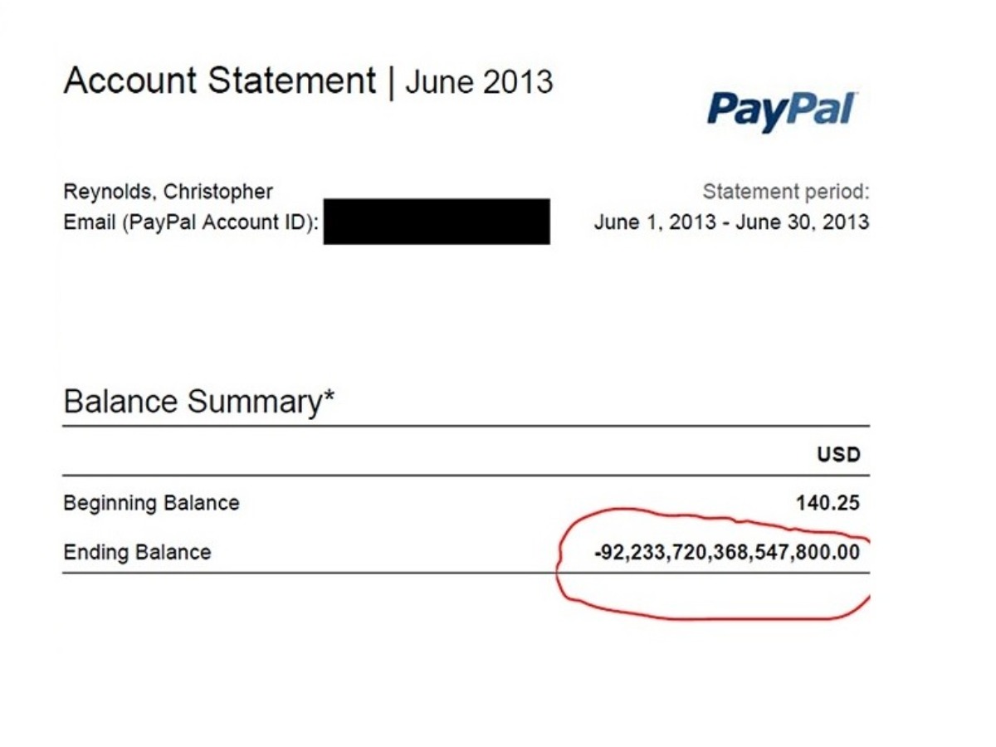The width and height of the screenshot is (996, 747).
Task: Click the blacked-out email redaction box
Action: [437, 222]
